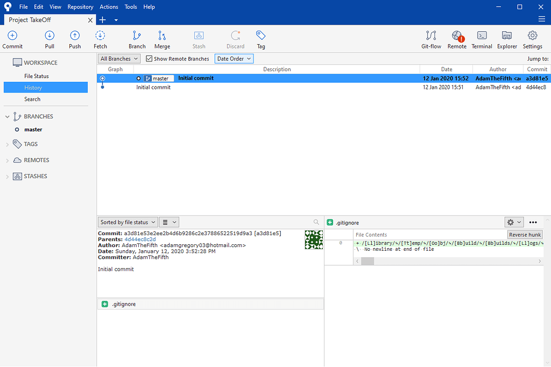Open the Merge tool
The image size is (551, 367).
(162, 39)
